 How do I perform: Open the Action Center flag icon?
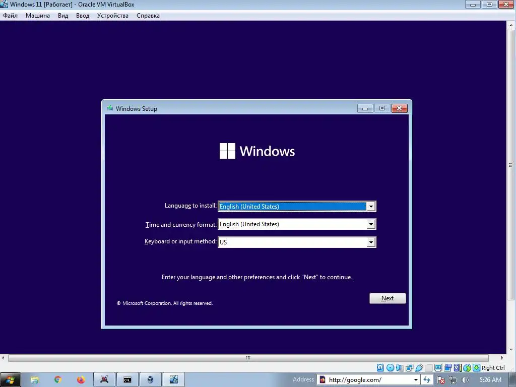click(x=441, y=380)
